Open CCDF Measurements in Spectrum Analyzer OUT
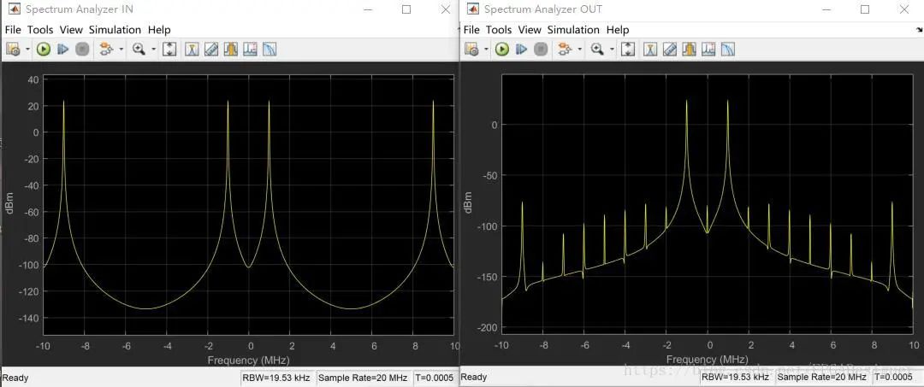This screenshot has width=924, height=387. [x=728, y=50]
